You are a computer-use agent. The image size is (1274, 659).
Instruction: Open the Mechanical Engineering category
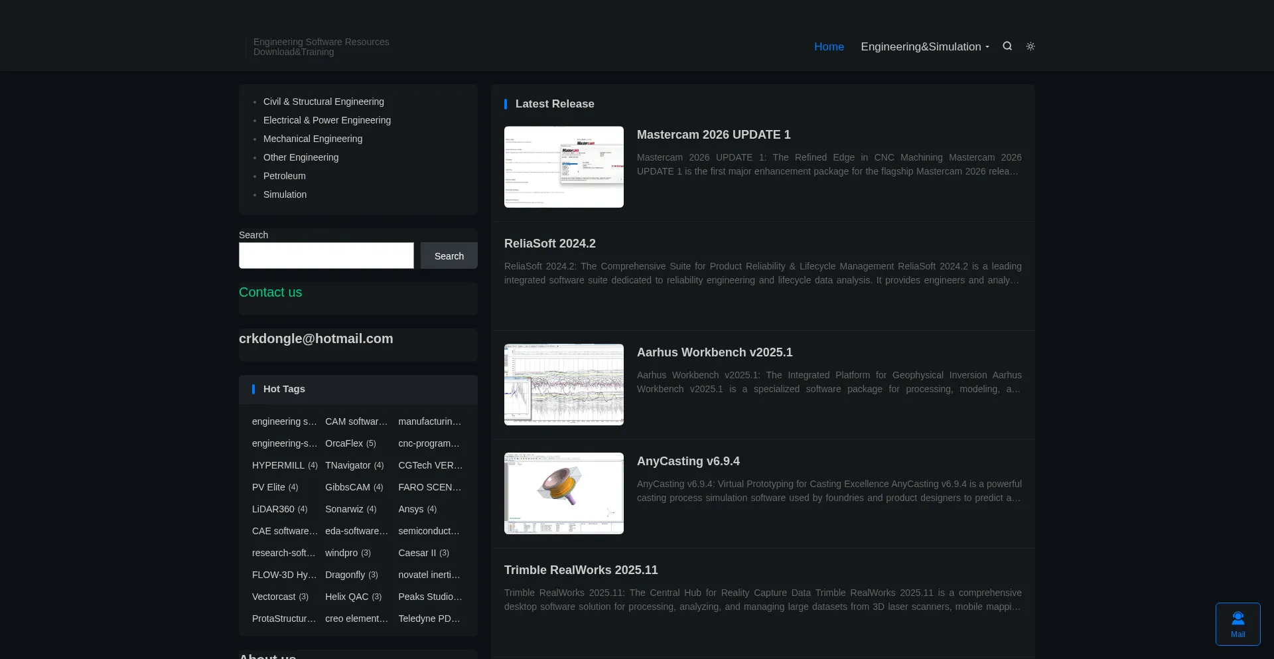(313, 139)
